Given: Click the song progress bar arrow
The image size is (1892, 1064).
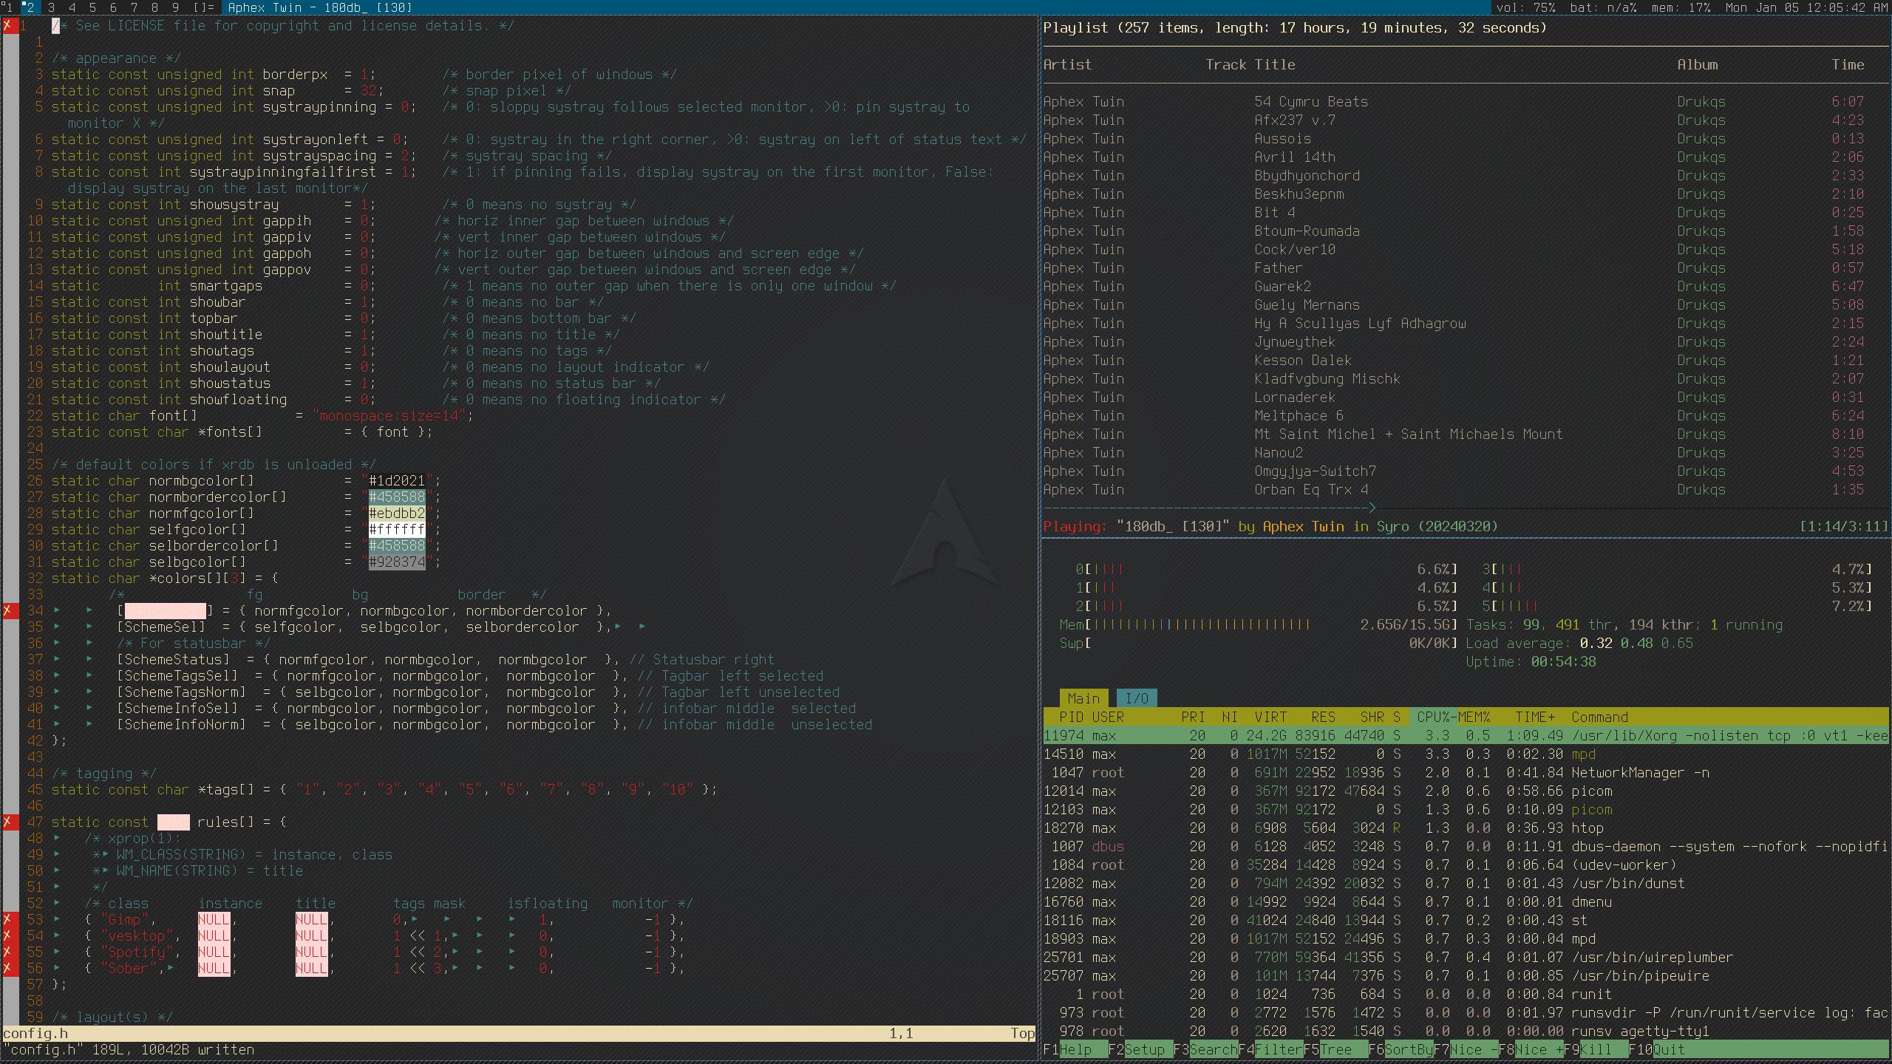Looking at the screenshot, I should click(1372, 508).
